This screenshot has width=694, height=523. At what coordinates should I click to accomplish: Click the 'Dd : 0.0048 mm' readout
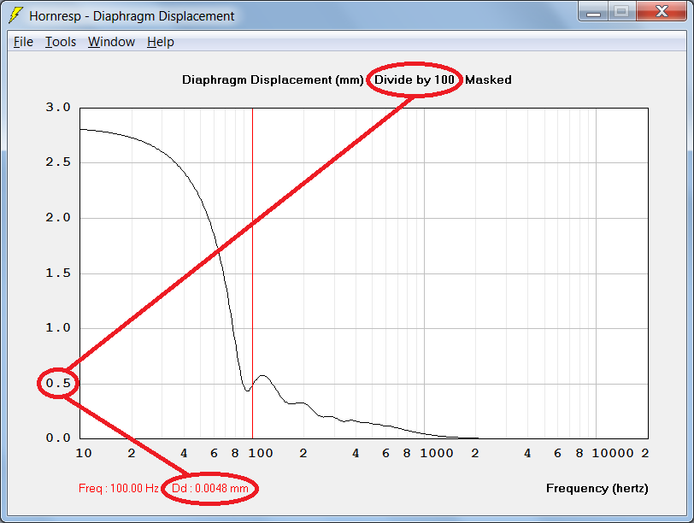pyautogui.click(x=209, y=488)
